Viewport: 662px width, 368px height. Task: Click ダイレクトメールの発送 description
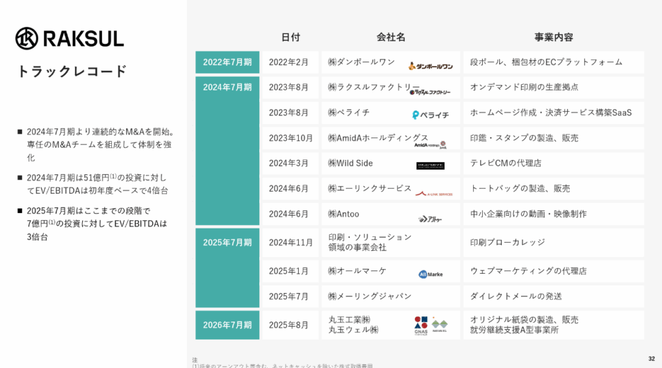[516, 296]
